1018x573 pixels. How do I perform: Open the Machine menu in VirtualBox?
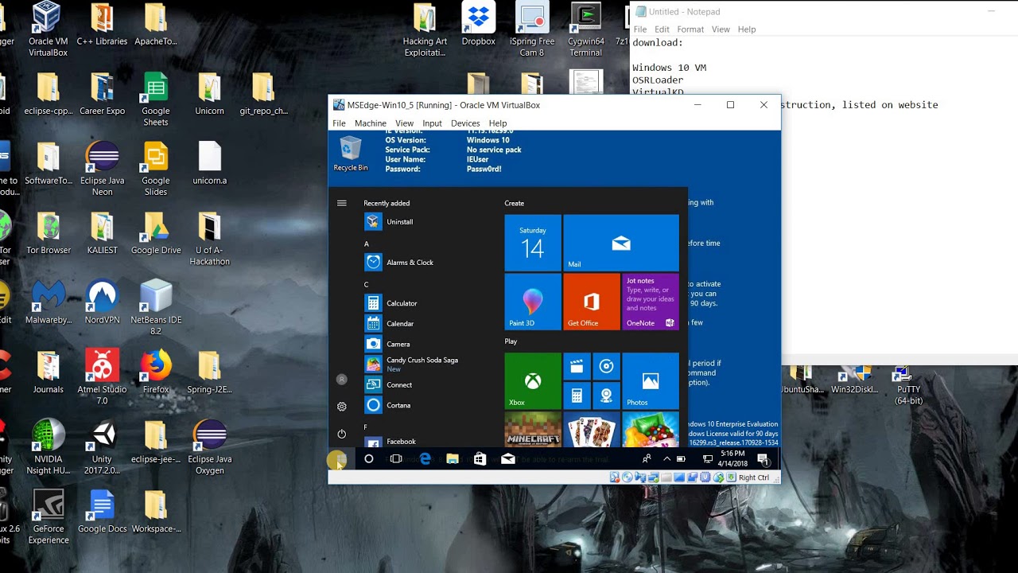click(370, 123)
